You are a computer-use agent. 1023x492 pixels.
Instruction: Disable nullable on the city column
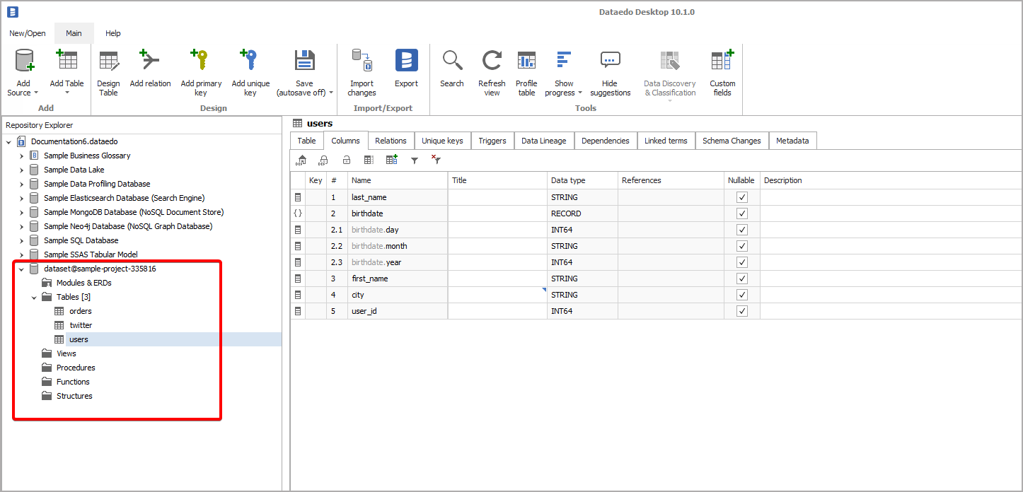click(x=741, y=294)
